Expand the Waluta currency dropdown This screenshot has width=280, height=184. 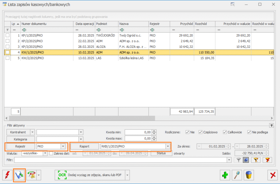click(x=45, y=153)
